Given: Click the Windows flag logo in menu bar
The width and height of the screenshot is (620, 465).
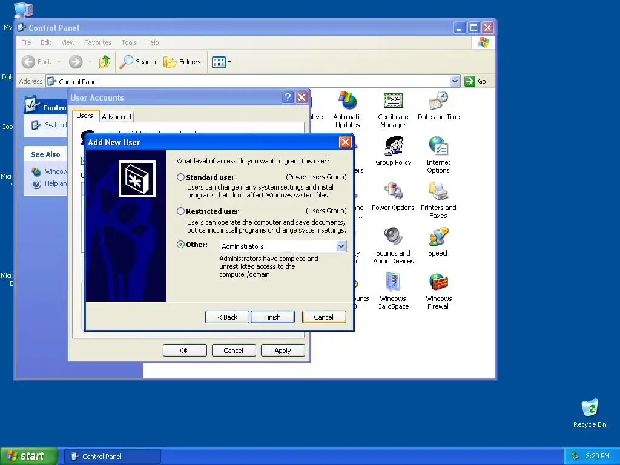Looking at the screenshot, I should [484, 42].
